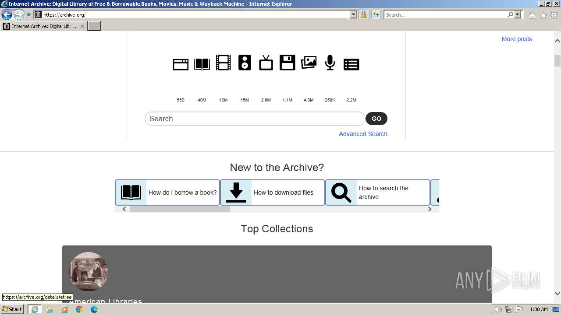
Task: Click the 40M texts count
Action: point(202,100)
